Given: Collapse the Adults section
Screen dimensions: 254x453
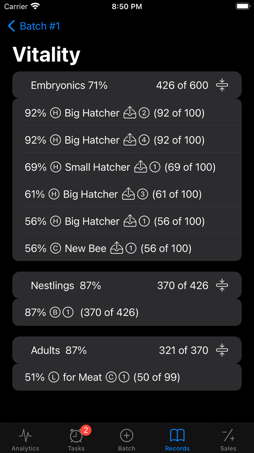Looking at the screenshot, I should tap(222, 350).
